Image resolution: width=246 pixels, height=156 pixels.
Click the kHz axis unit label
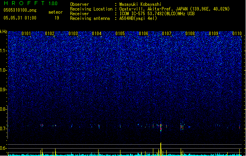[x=4, y=32]
